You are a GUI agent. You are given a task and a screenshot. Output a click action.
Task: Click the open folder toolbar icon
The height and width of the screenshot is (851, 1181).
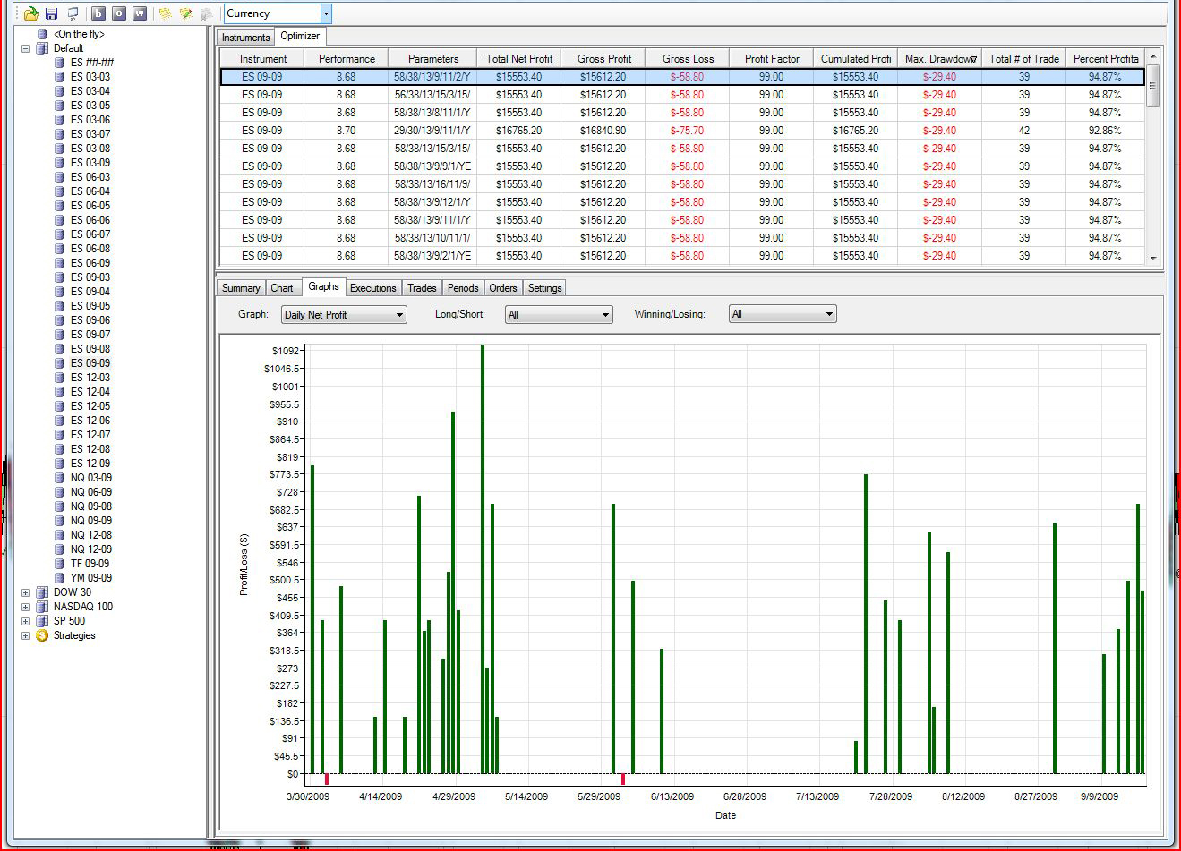(x=31, y=13)
